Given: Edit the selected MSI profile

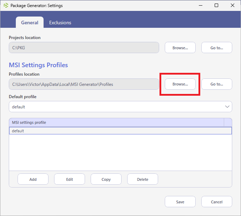Looking at the screenshot, I should (x=70, y=179).
